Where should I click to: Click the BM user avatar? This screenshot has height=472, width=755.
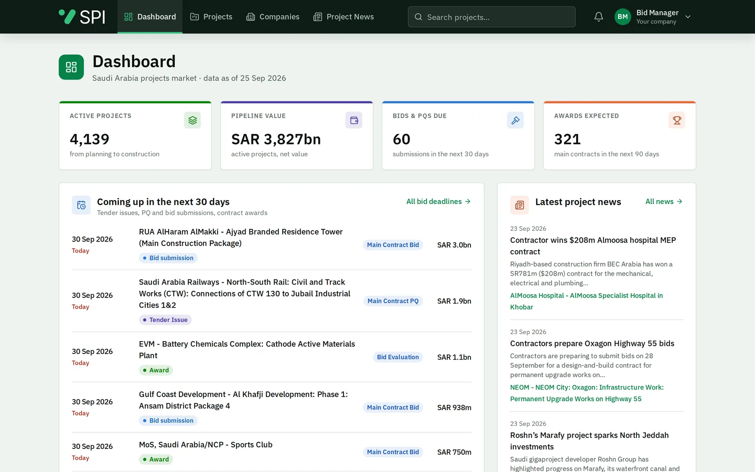[x=622, y=17]
